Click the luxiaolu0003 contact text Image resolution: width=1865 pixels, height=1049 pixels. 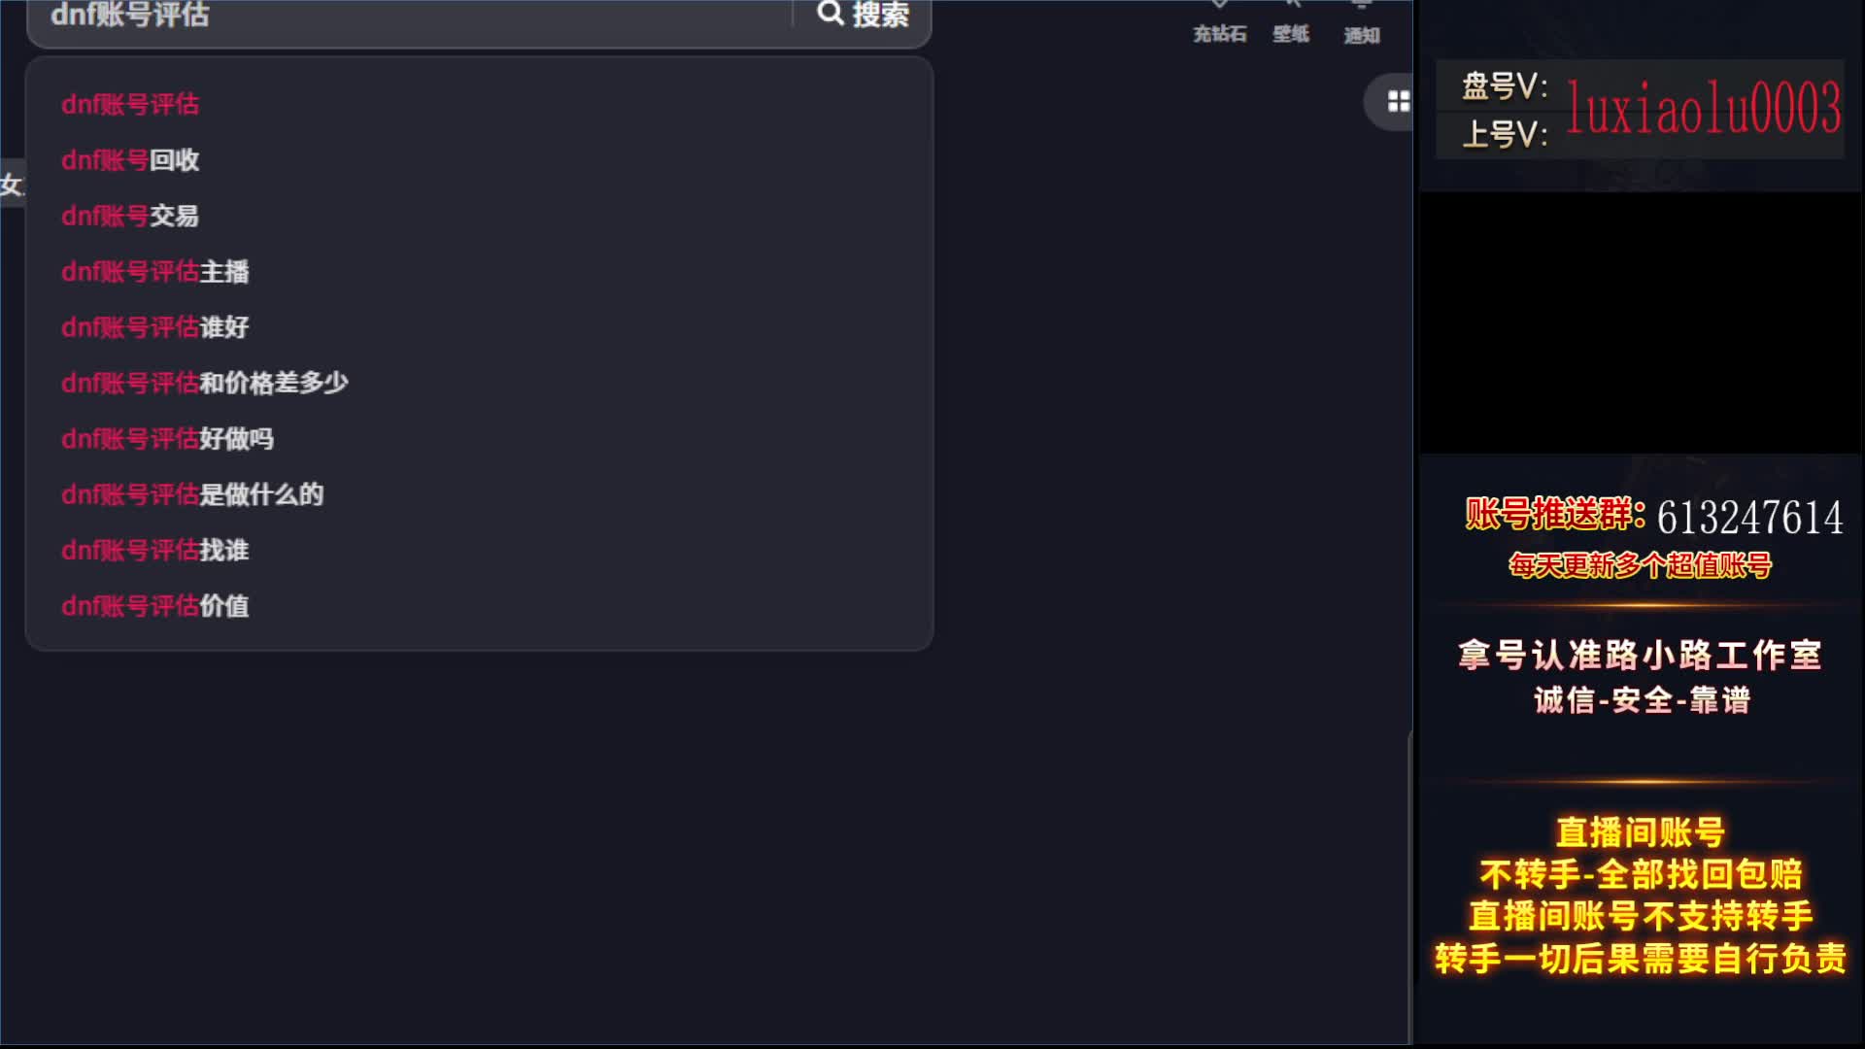click(1703, 109)
